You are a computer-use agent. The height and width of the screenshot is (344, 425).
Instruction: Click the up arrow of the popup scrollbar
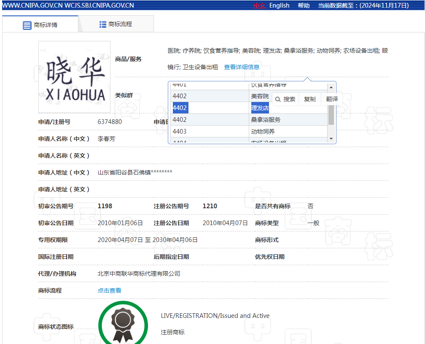tap(331, 88)
